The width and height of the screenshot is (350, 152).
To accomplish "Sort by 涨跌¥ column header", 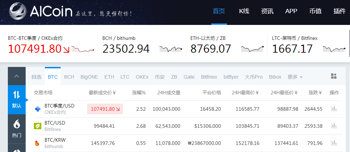I will click(x=315, y=93).
